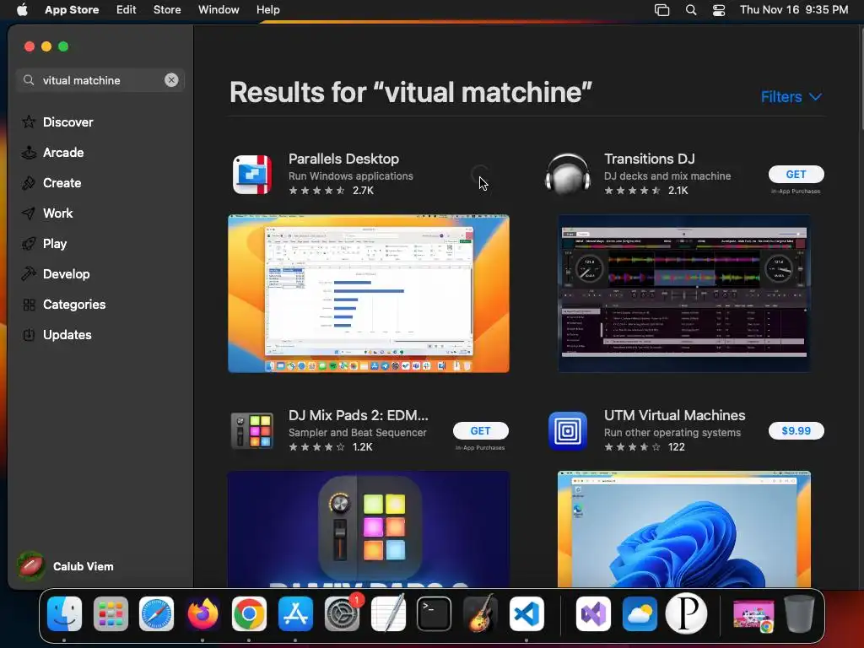
Task: Open Visual Studio Code from the Dock
Action: 526,613
